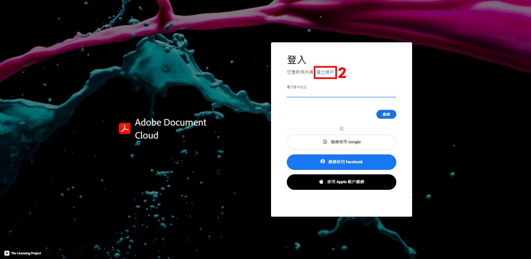Click the 或 divider text
This screenshot has width=531, height=259.
click(342, 129)
